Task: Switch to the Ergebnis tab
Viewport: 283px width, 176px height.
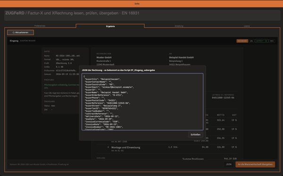Action: pos(110,26)
